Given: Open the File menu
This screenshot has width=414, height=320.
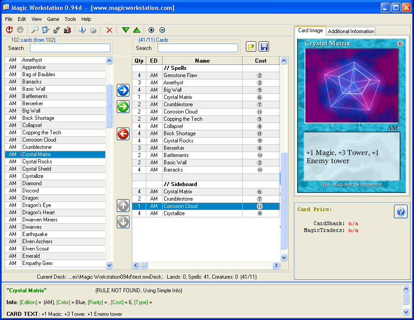Looking at the screenshot, I should coord(9,19).
